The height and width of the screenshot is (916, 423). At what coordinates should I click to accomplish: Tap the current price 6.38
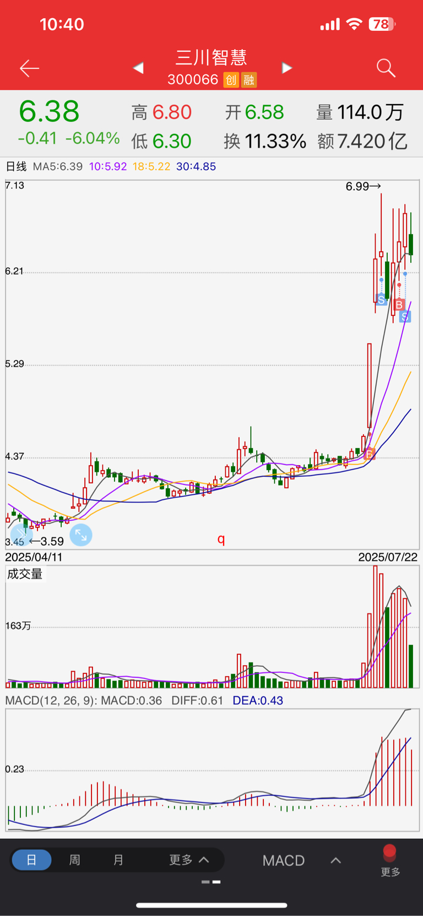coord(49,111)
